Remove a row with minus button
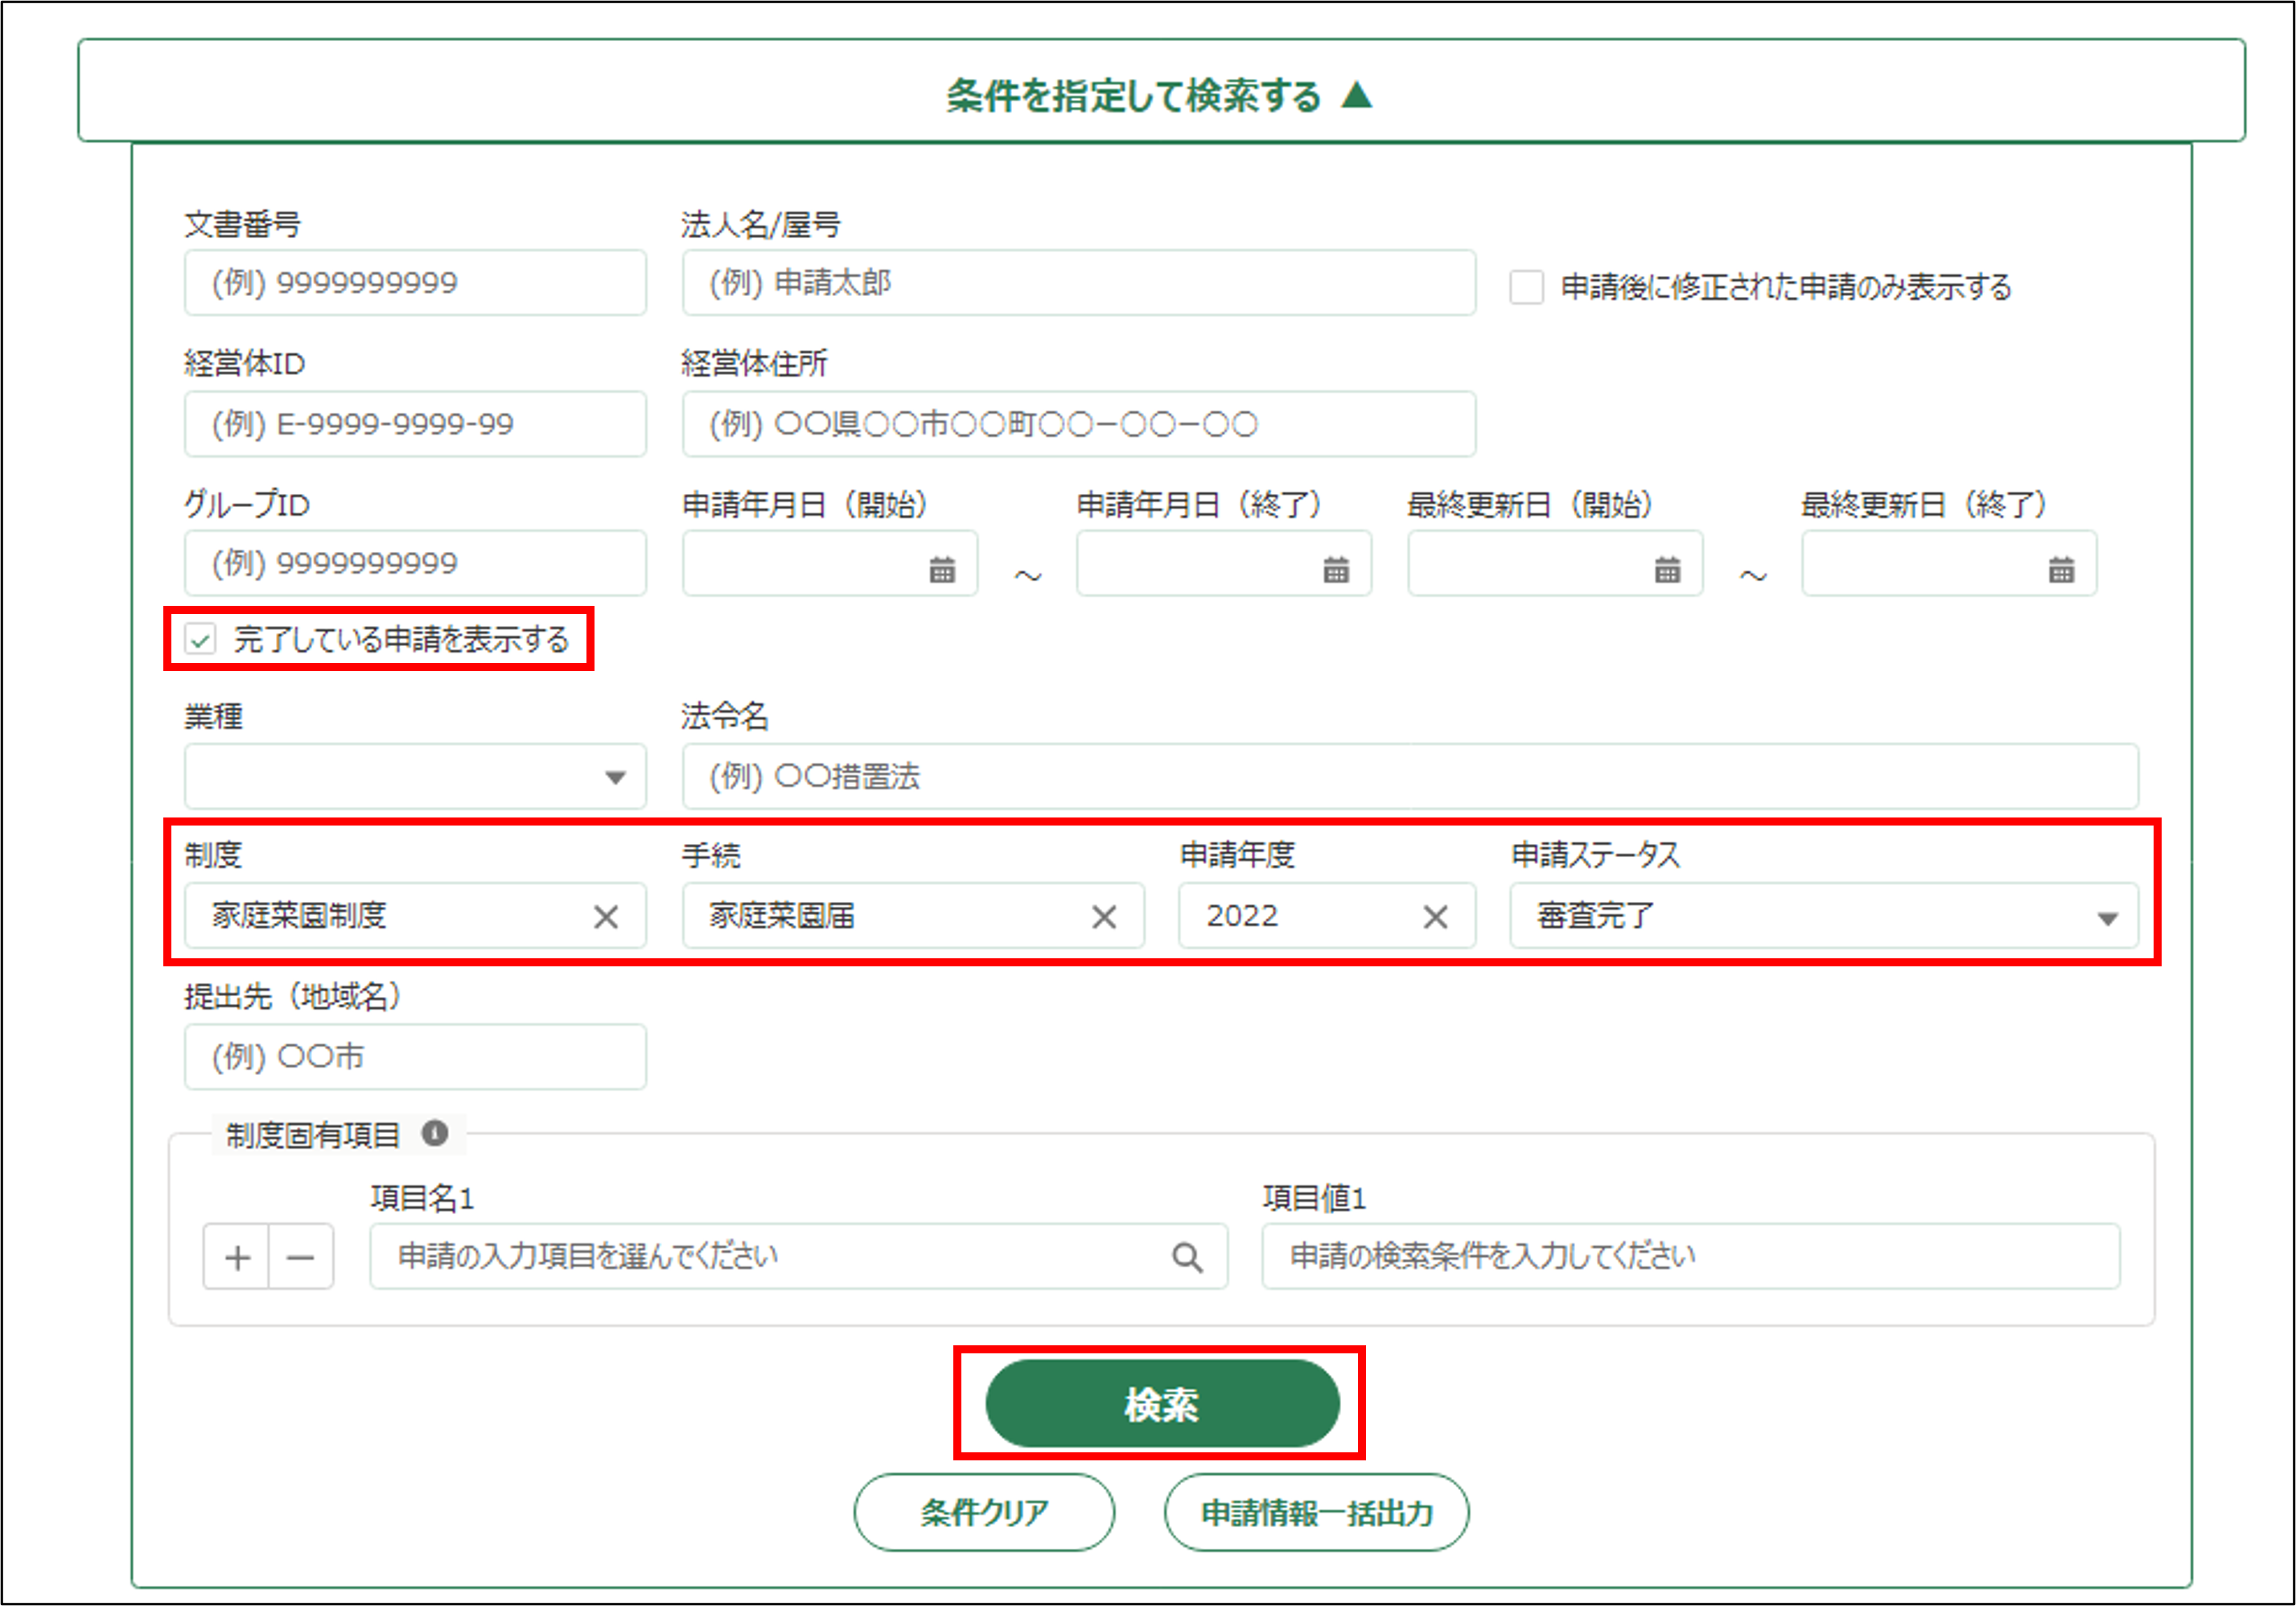The width and height of the screenshot is (2296, 1606). (x=300, y=1257)
